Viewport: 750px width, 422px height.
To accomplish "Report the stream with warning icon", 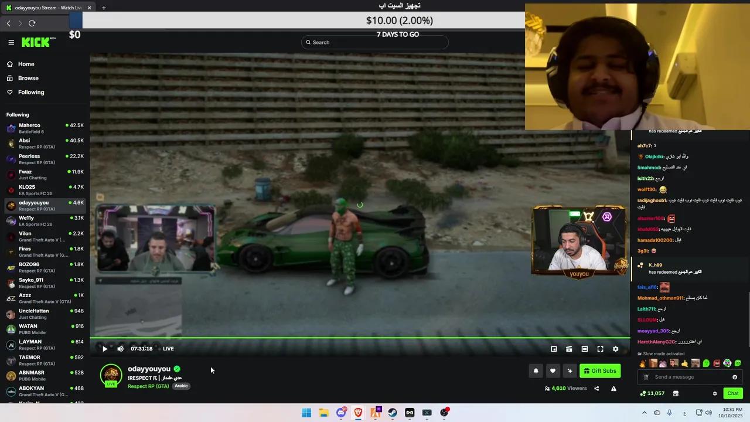I will 613,388.
